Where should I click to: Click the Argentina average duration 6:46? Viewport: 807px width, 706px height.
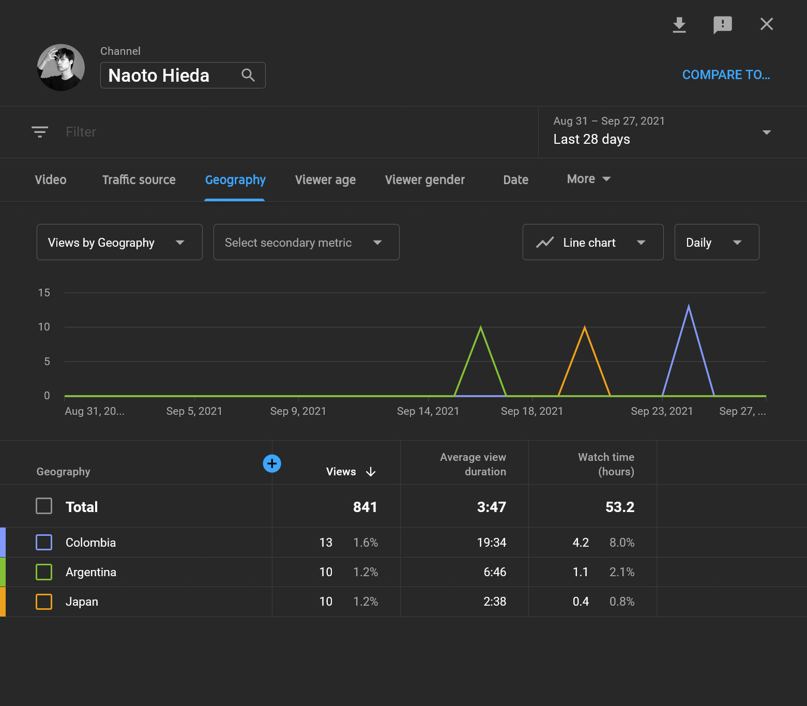tap(495, 572)
